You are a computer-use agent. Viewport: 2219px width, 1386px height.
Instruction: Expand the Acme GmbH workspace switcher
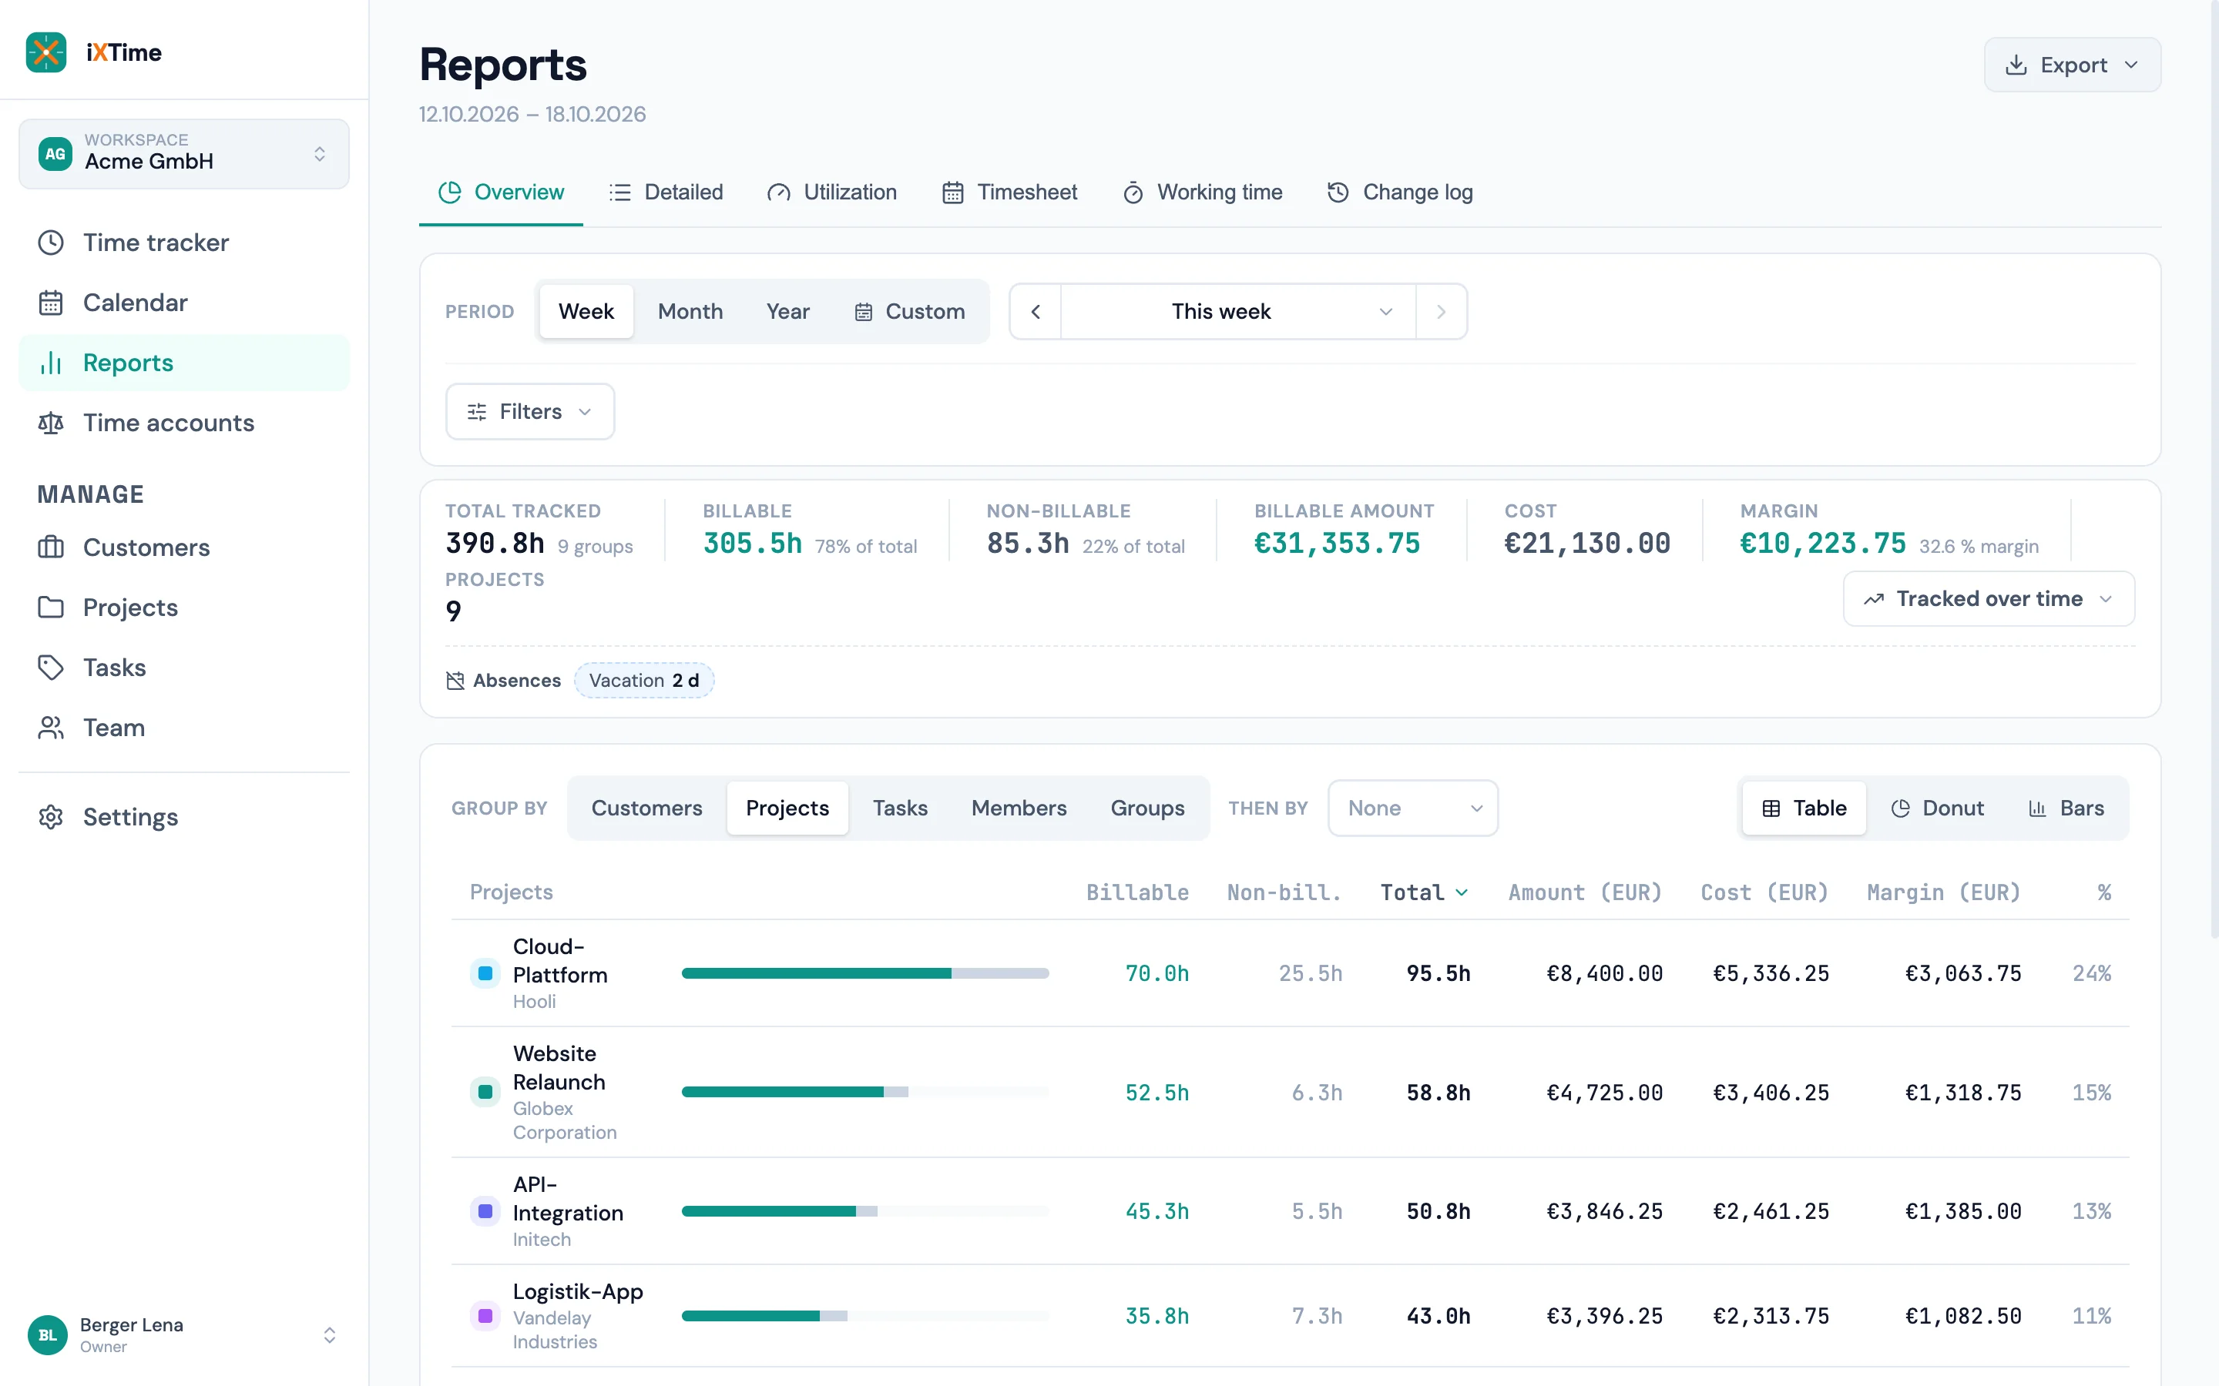coord(183,154)
